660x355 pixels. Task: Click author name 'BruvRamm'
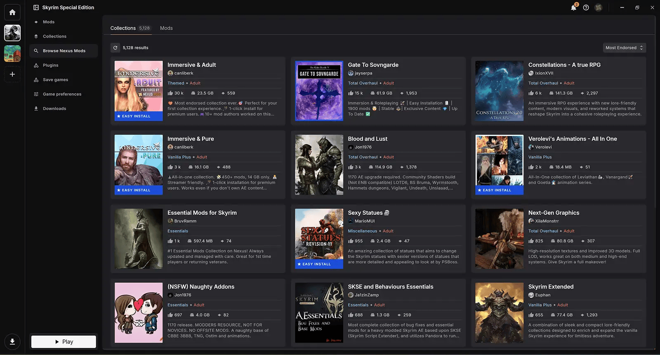(185, 221)
